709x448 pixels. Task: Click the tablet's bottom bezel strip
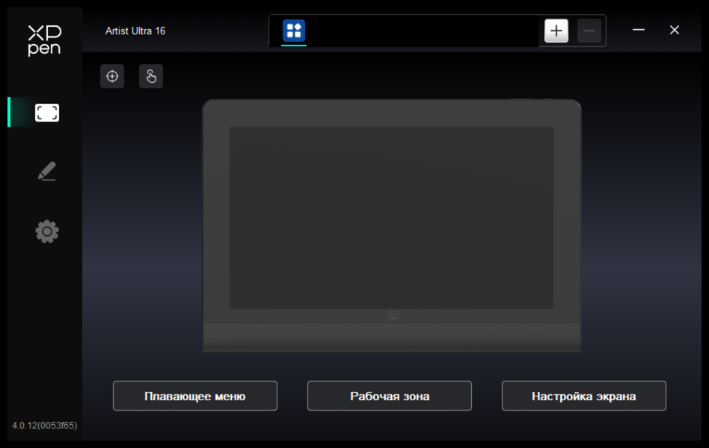tap(392, 337)
